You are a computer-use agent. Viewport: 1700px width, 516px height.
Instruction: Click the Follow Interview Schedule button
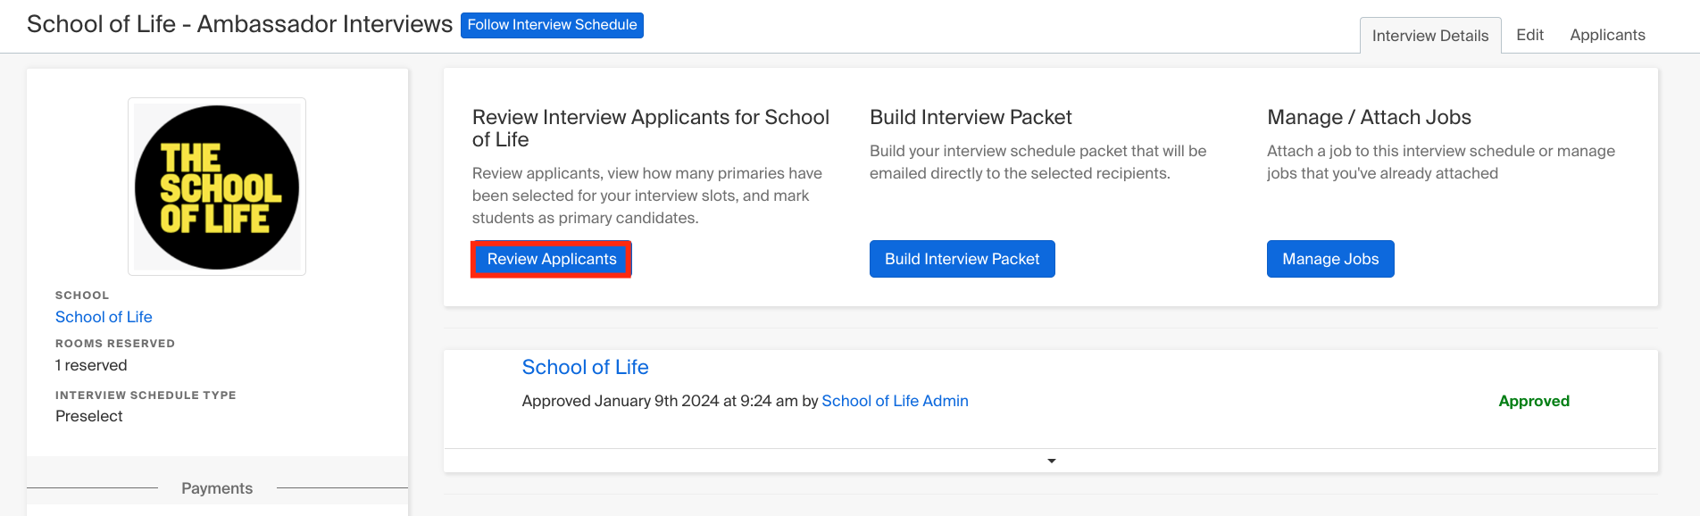552,25
